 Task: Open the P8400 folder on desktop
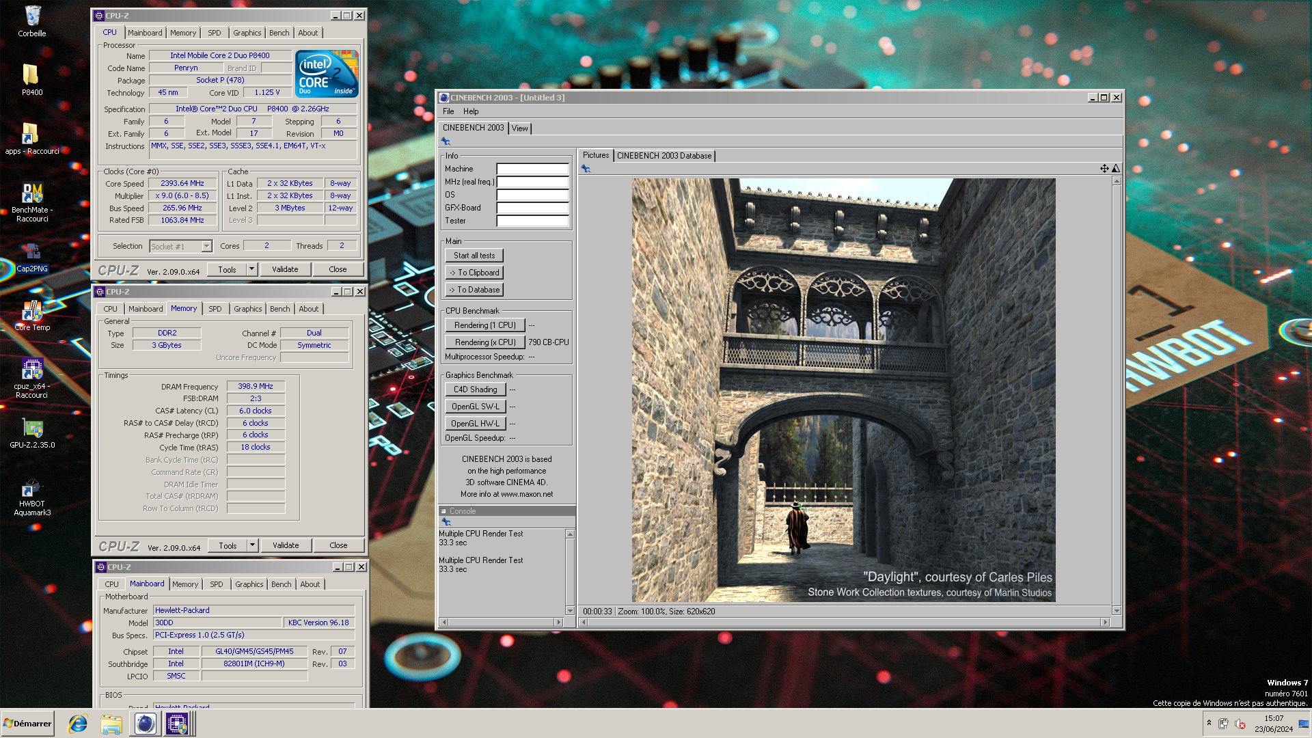[x=32, y=79]
